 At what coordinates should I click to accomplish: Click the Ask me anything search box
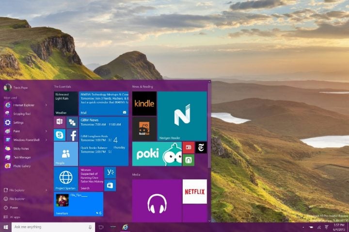(x=53, y=227)
